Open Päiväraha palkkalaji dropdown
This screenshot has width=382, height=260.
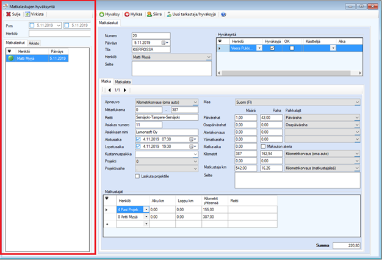(357, 118)
